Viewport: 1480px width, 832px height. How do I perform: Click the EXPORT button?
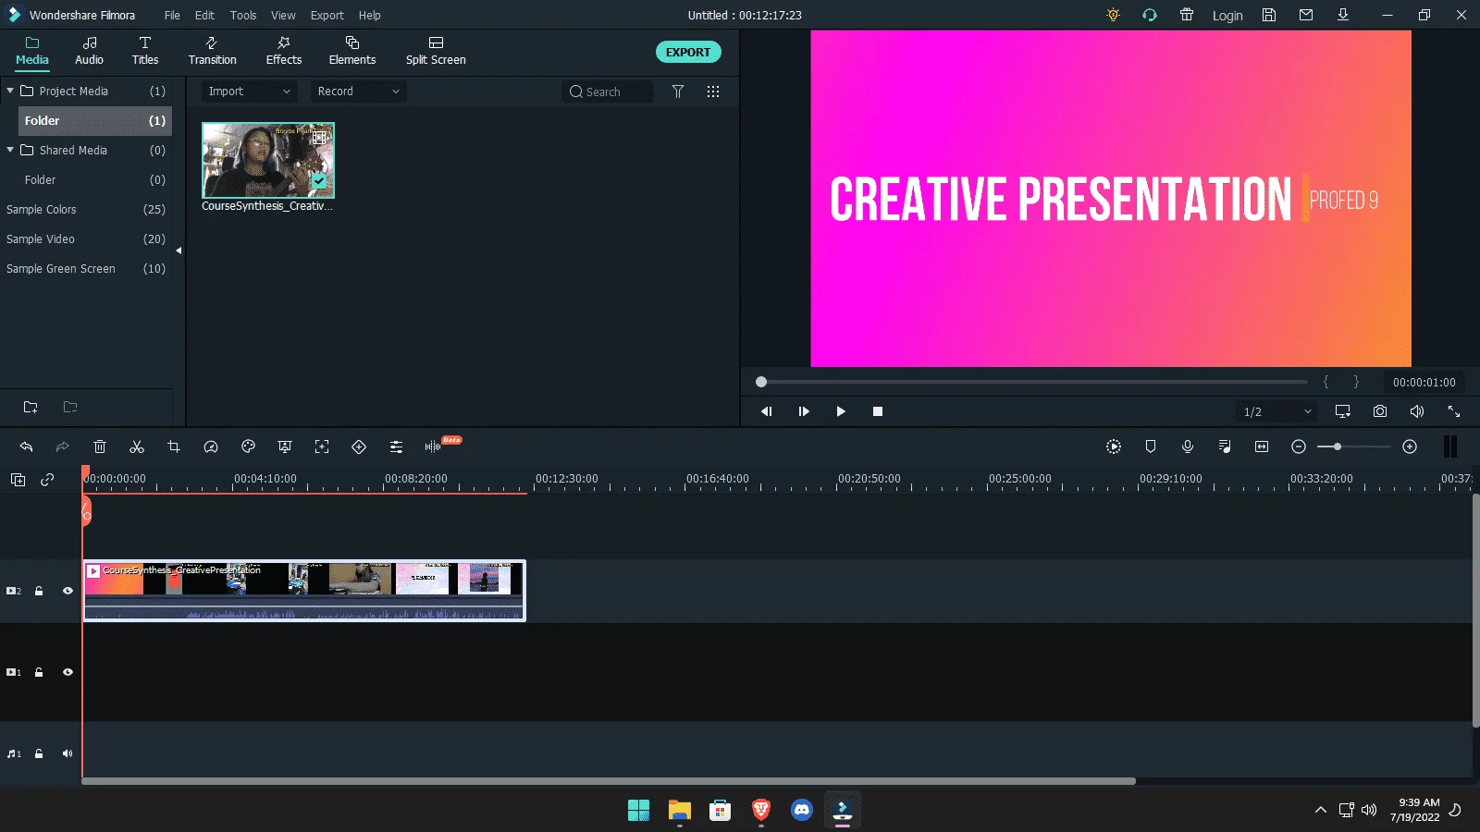click(x=688, y=52)
